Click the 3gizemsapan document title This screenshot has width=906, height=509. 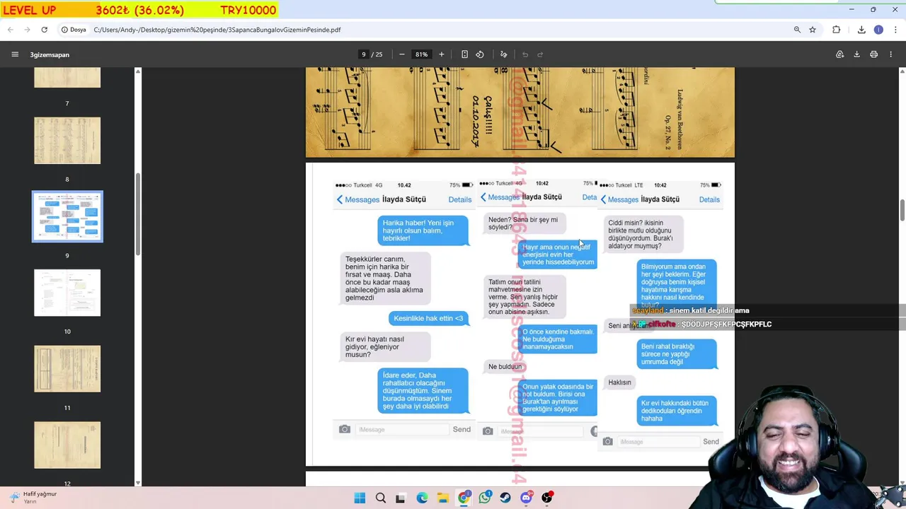pos(50,54)
